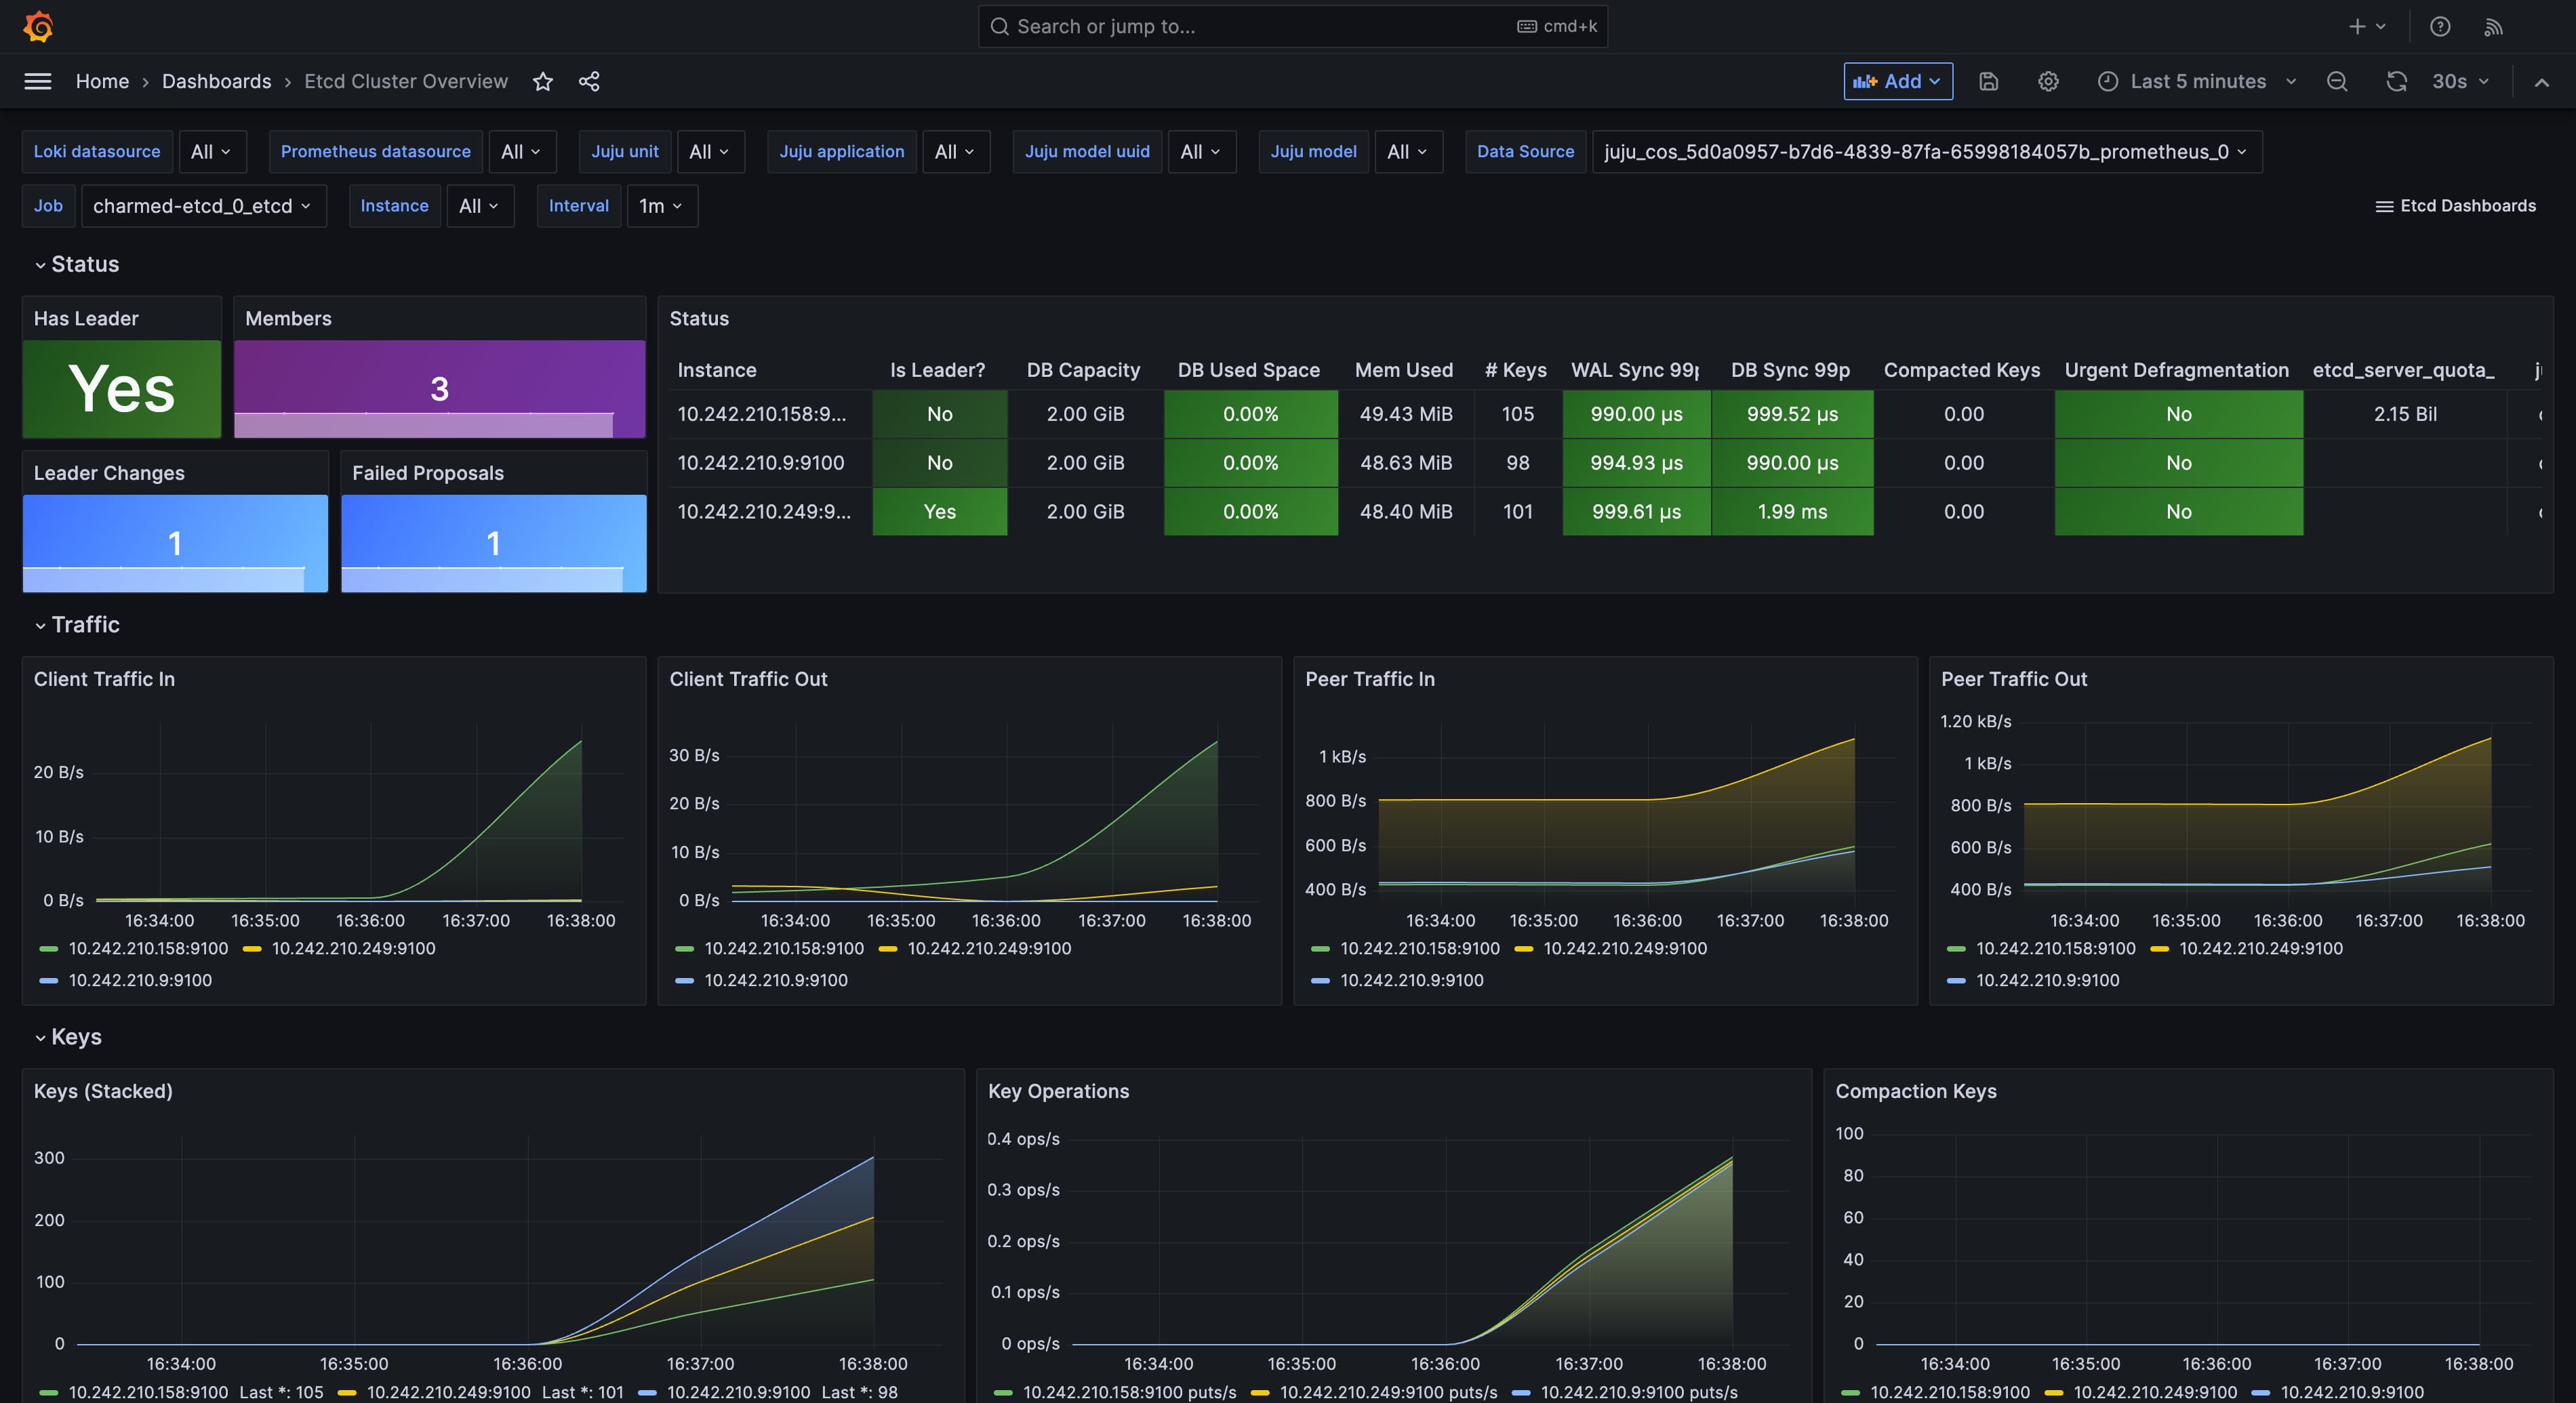Share the dashboard via share icon
This screenshot has height=1403, width=2576.
(x=589, y=81)
